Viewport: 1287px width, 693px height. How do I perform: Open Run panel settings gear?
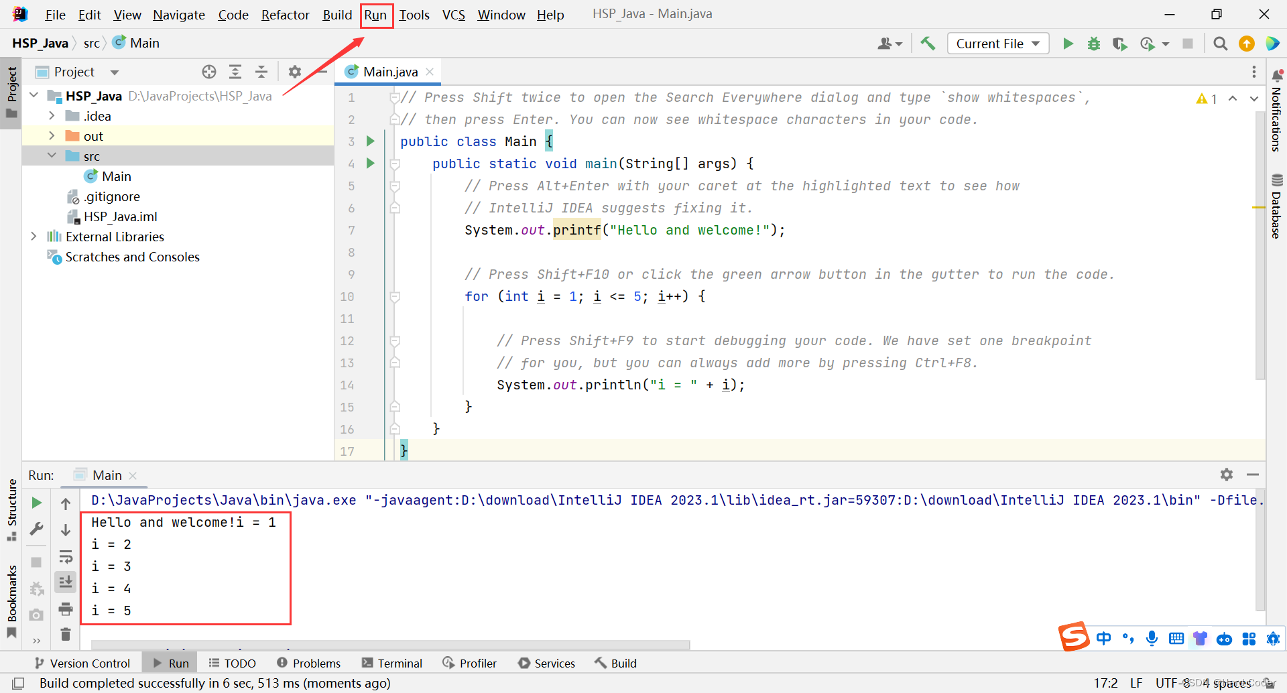pos(1227,475)
